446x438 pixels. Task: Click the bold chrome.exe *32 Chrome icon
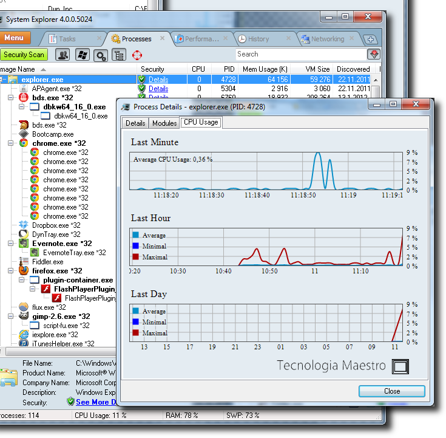24,143
